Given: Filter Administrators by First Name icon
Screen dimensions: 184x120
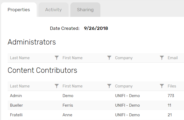Looking at the screenshot, I should [109, 58].
